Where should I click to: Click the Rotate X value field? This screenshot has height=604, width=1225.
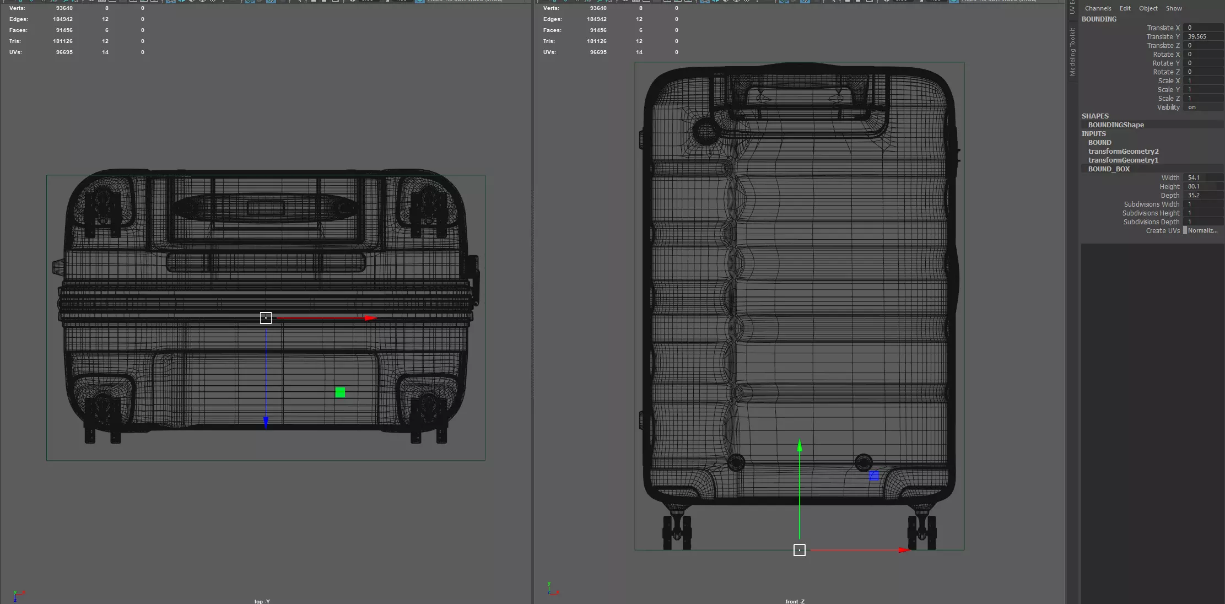click(1204, 54)
